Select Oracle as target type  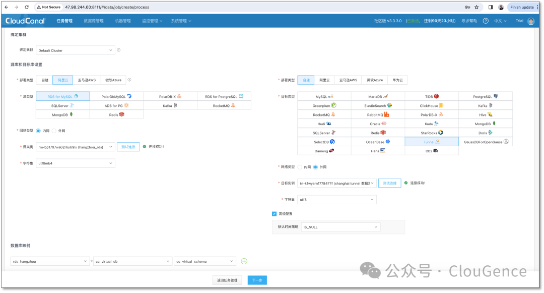(x=378, y=124)
